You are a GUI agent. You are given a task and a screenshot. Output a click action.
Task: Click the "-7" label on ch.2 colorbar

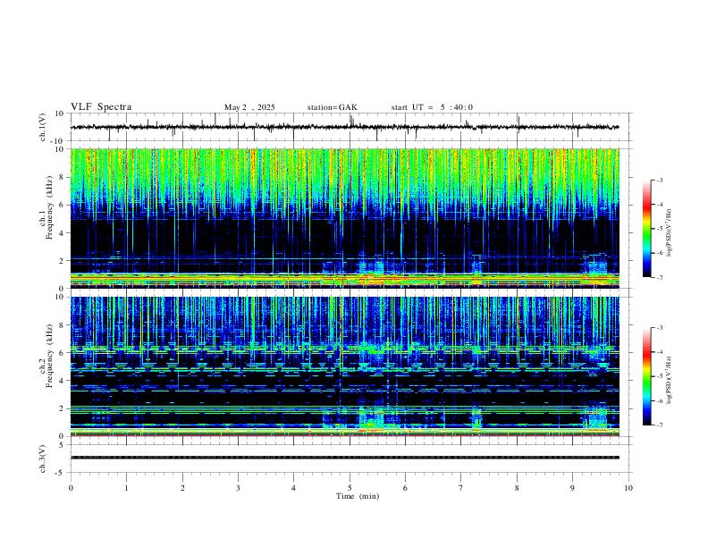click(x=659, y=425)
